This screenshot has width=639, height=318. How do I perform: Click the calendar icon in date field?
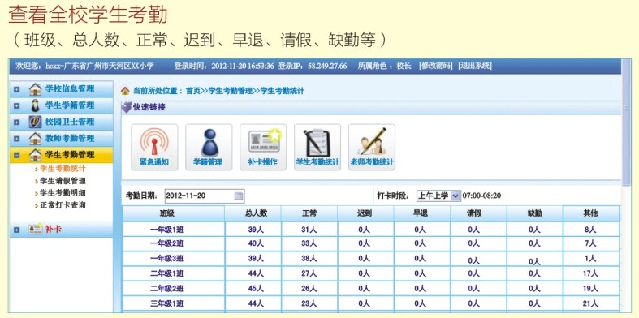click(x=239, y=196)
